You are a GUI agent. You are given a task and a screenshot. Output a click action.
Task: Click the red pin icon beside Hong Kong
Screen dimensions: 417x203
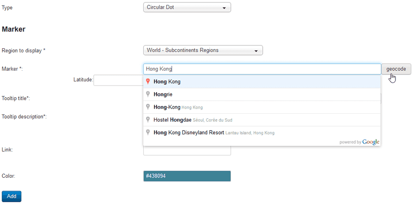click(148, 82)
